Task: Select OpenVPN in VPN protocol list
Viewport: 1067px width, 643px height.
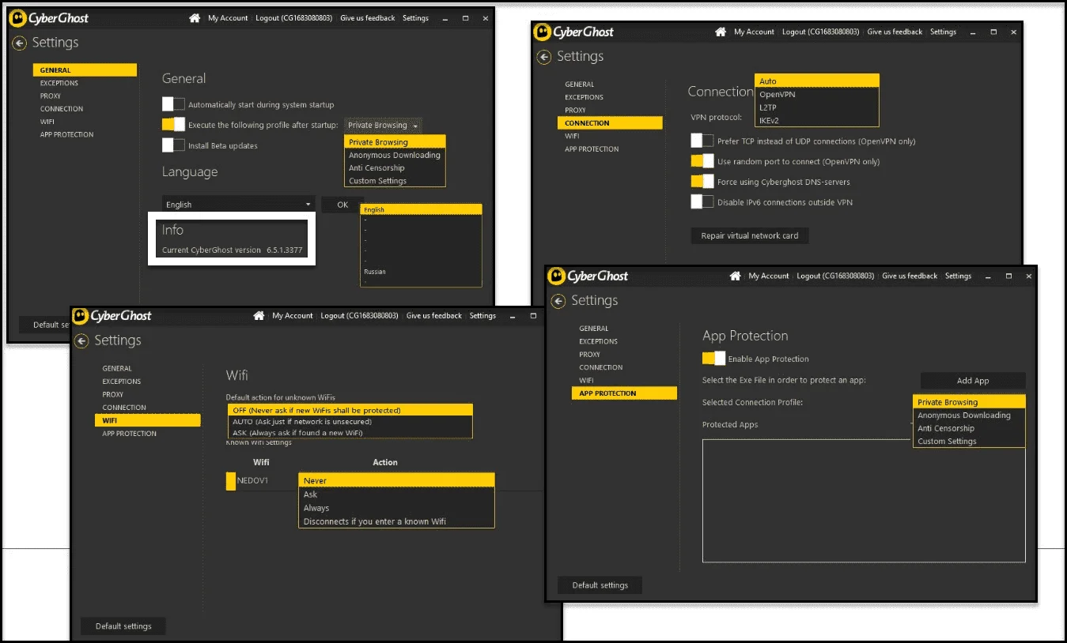Action: click(816, 94)
